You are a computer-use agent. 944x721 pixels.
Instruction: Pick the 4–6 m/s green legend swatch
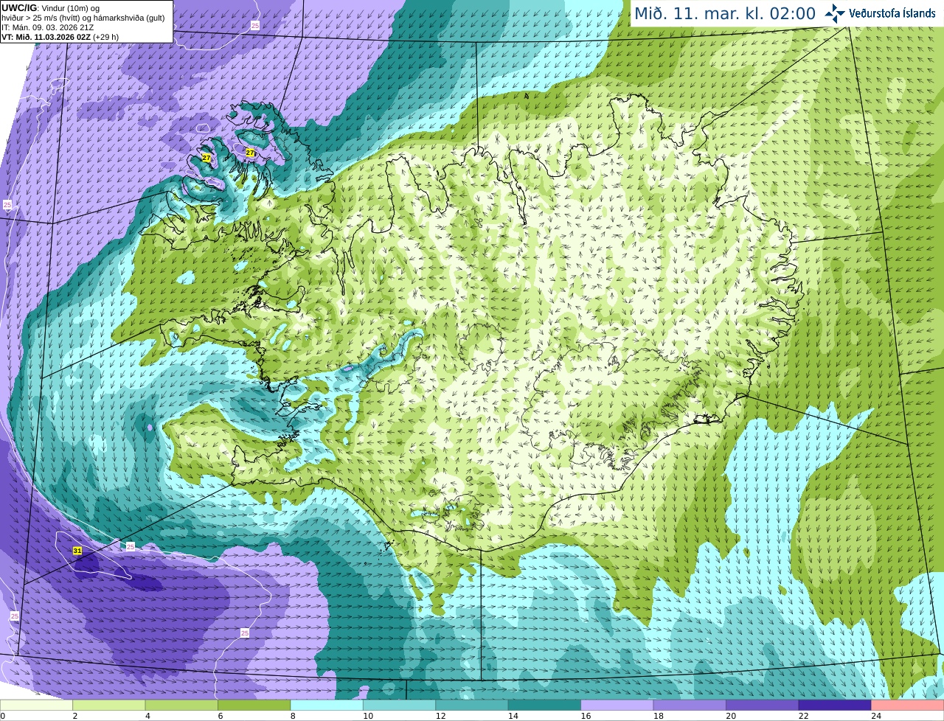point(181,705)
